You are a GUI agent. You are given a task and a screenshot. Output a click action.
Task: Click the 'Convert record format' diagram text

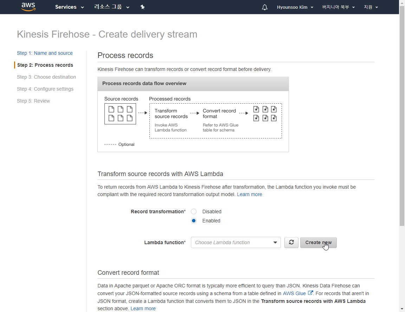[x=219, y=113]
